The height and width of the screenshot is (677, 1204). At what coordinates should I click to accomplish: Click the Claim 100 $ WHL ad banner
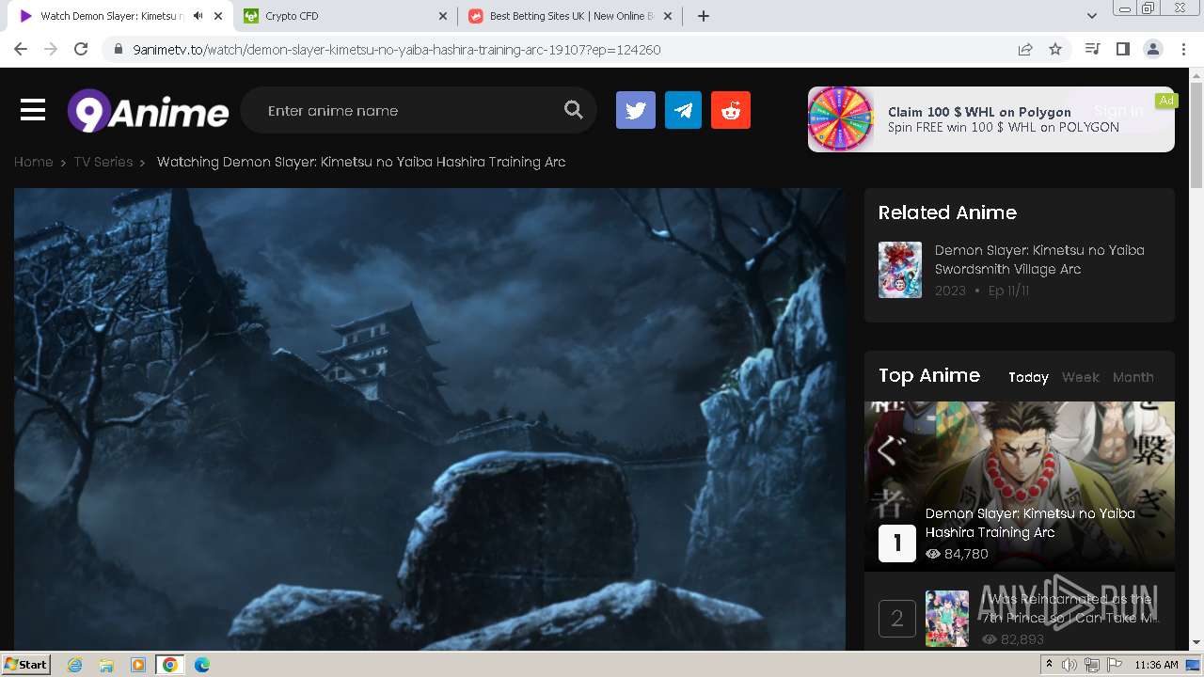click(991, 119)
